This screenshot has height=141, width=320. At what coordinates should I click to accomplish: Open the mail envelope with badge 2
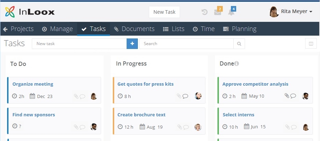[x=218, y=12]
